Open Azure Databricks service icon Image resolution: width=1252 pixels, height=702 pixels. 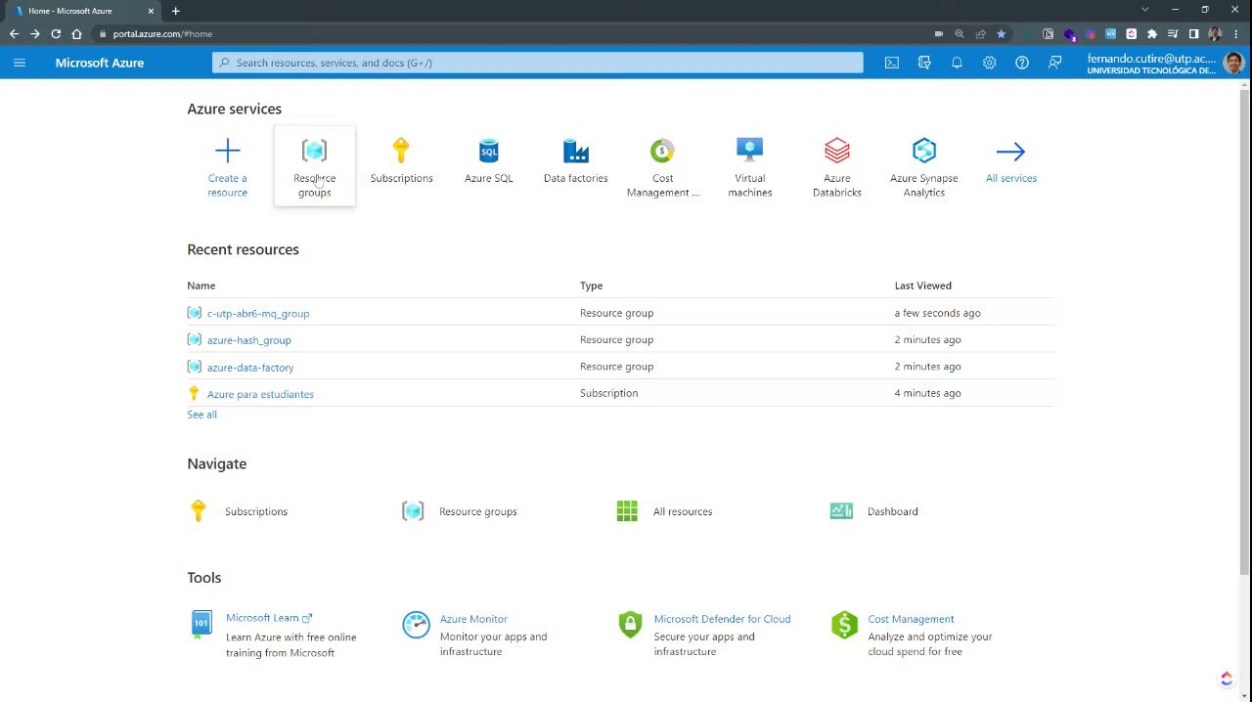pyautogui.click(x=836, y=151)
